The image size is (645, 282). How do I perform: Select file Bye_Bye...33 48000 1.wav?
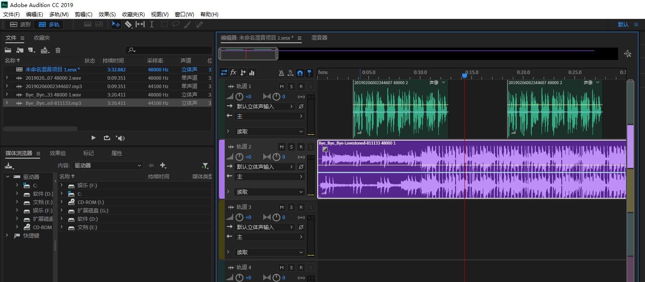pyautogui.click(x=53, y=95)
